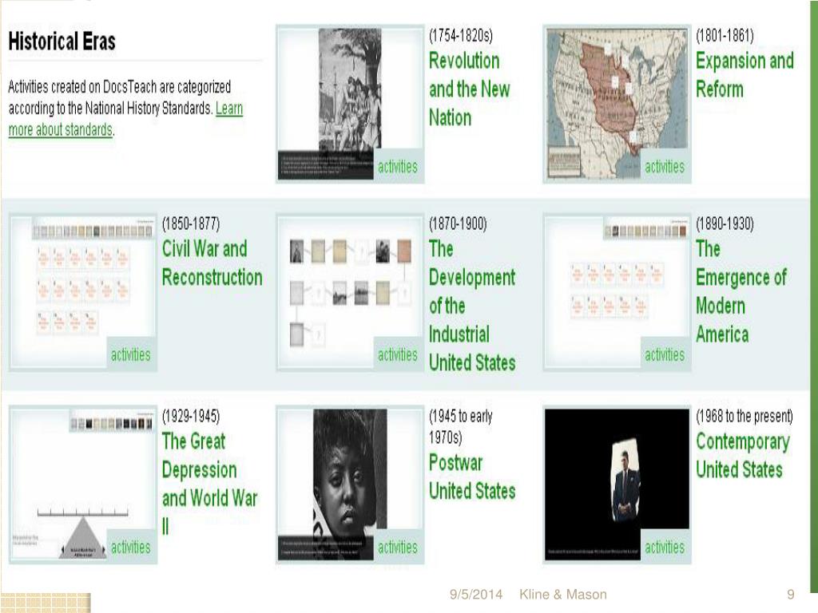Click activities label on Expansion and Reform map

pos(665,166)
